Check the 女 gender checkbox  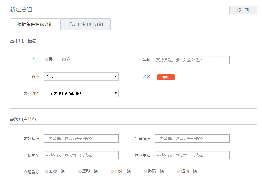tap(64, 59)
